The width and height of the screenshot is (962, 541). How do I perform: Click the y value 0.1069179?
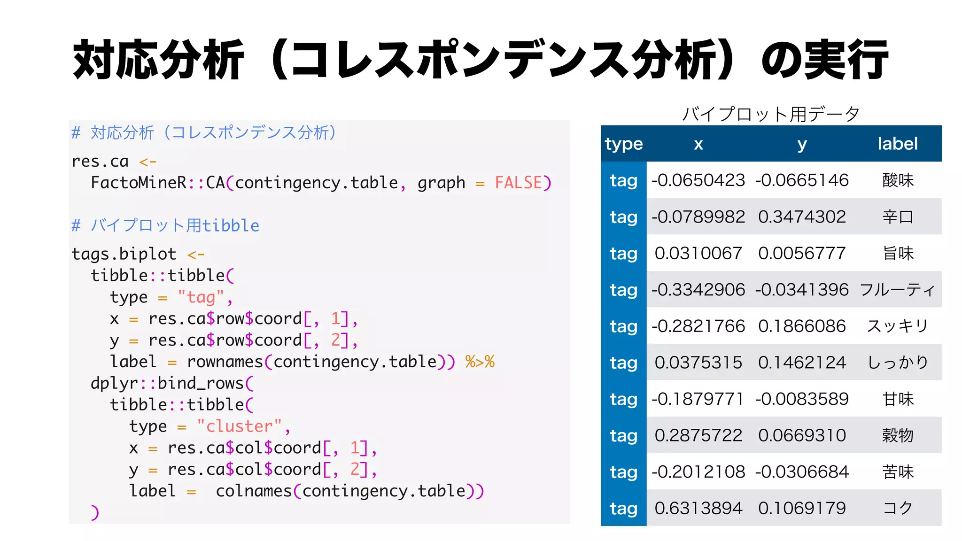802,508
